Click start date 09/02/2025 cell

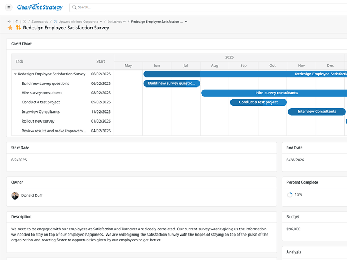pyautogui.click(x=101, y=102)
